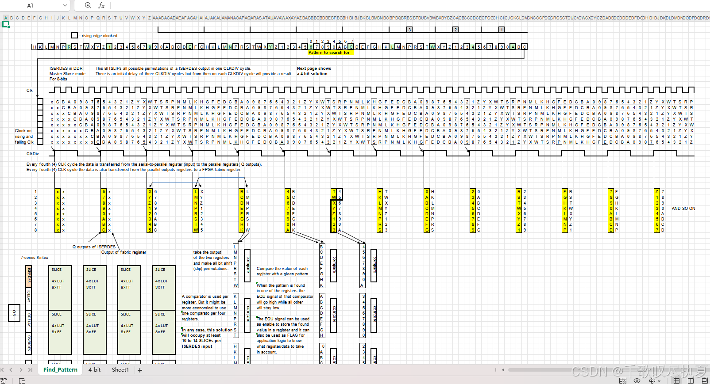The image size is (710, 384).
Task: Select column M header
Action: pyautogui.click(x=75, y=18)
